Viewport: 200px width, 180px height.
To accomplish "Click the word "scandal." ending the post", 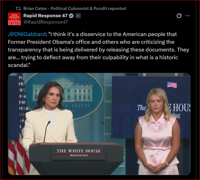I will pyautogui.click(x=19, y=65).
